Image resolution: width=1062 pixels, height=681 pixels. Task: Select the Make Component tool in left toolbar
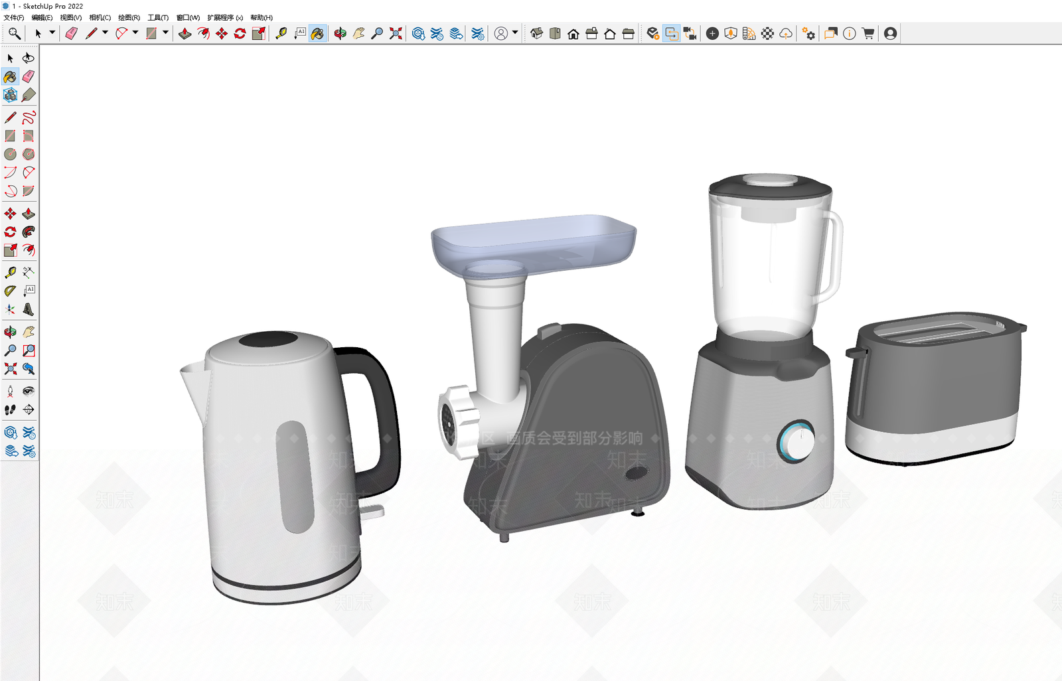coord(10,96)
